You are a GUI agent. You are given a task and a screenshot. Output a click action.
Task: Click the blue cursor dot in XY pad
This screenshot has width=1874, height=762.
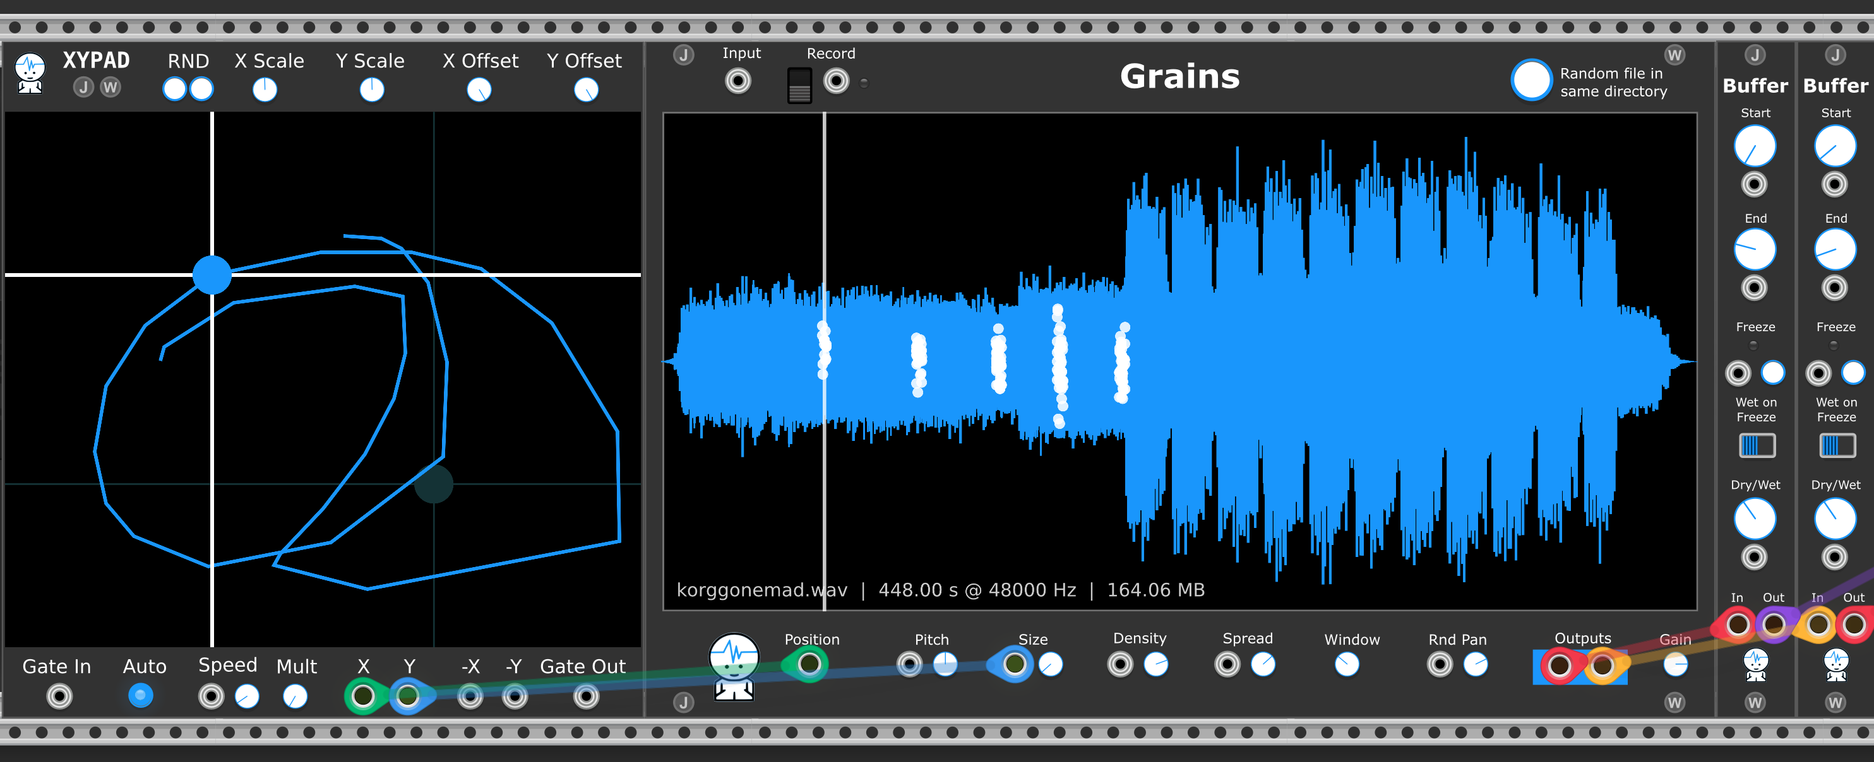pos(212,275)
